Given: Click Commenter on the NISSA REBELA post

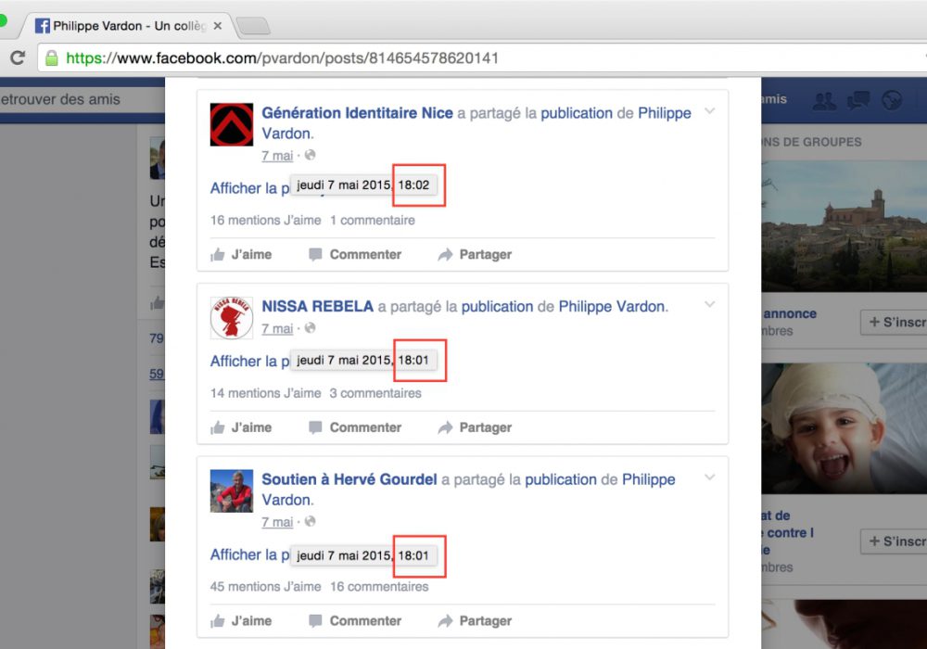Looking at the screenshot, I should pos(355,428).
